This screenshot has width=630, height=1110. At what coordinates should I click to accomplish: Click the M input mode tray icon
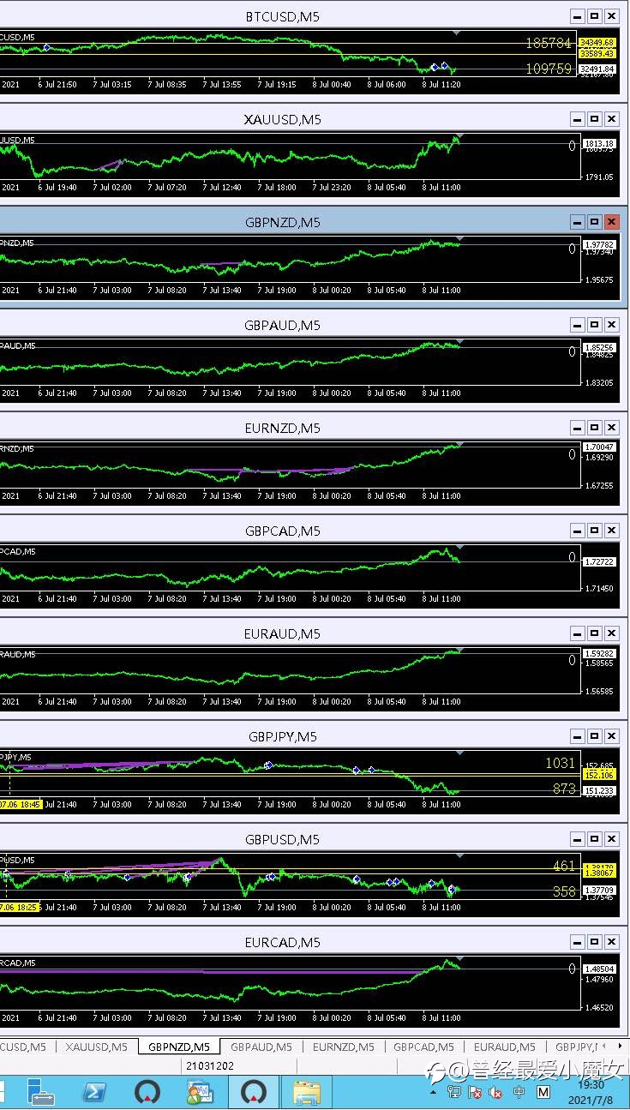click(x=543, y=1092)
